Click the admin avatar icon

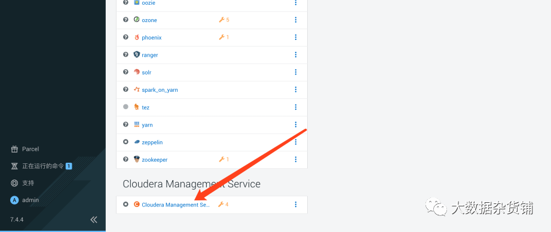click(14, 200)
